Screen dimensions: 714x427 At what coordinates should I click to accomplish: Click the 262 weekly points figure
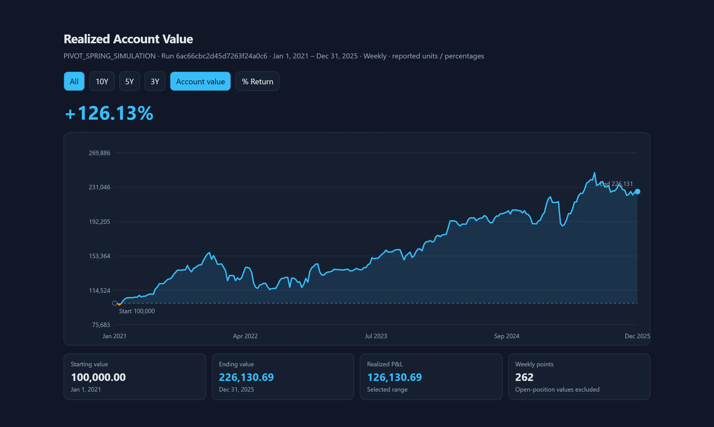524,377
